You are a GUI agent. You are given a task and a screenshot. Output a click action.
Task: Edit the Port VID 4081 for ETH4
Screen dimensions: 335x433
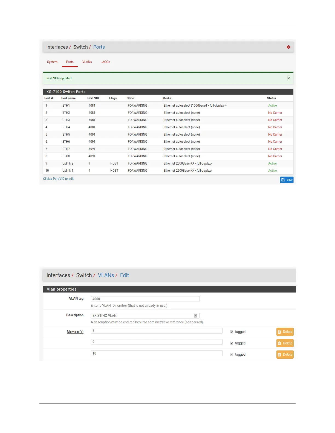click(x=92, y=127)
